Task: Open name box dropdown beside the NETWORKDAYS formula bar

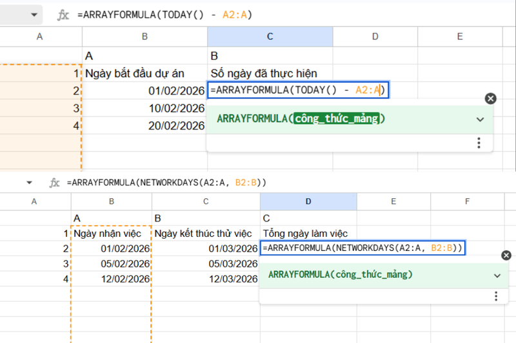Action: pyautogui.click(x=29, y=183)
